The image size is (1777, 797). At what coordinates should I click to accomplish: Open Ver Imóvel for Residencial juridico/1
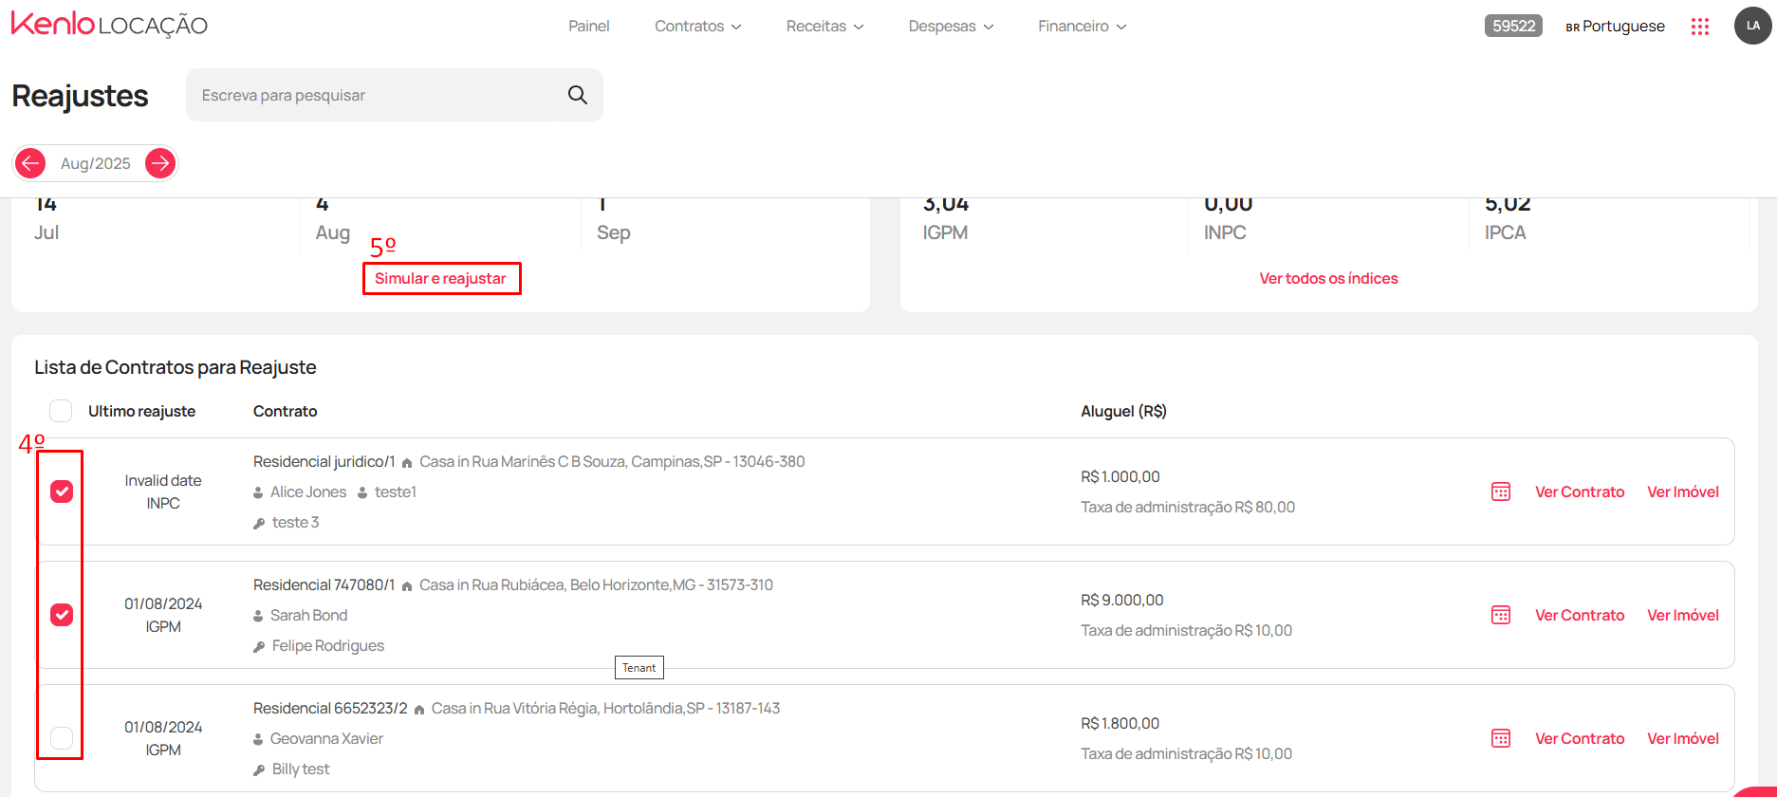pyautogui.click(x=1683, y=491)
